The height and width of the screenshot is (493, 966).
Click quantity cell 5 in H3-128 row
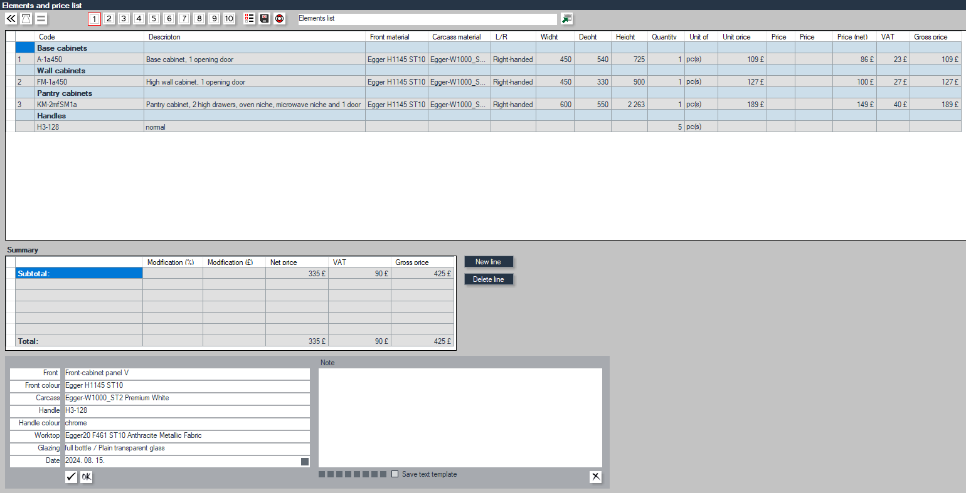[x=666, y=127]
